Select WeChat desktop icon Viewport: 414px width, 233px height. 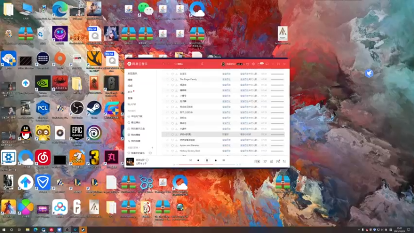pyautogui.click(x=145, y=11)
